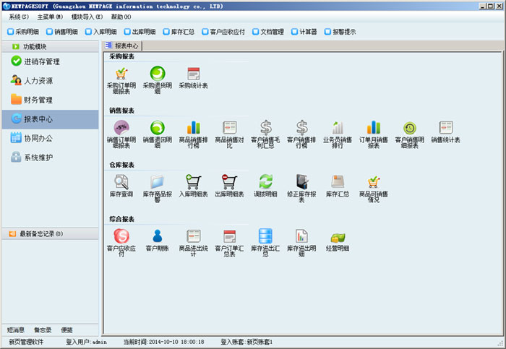
Task: Open 库存汇总 report icon in warehouse section
Action: 338,181
